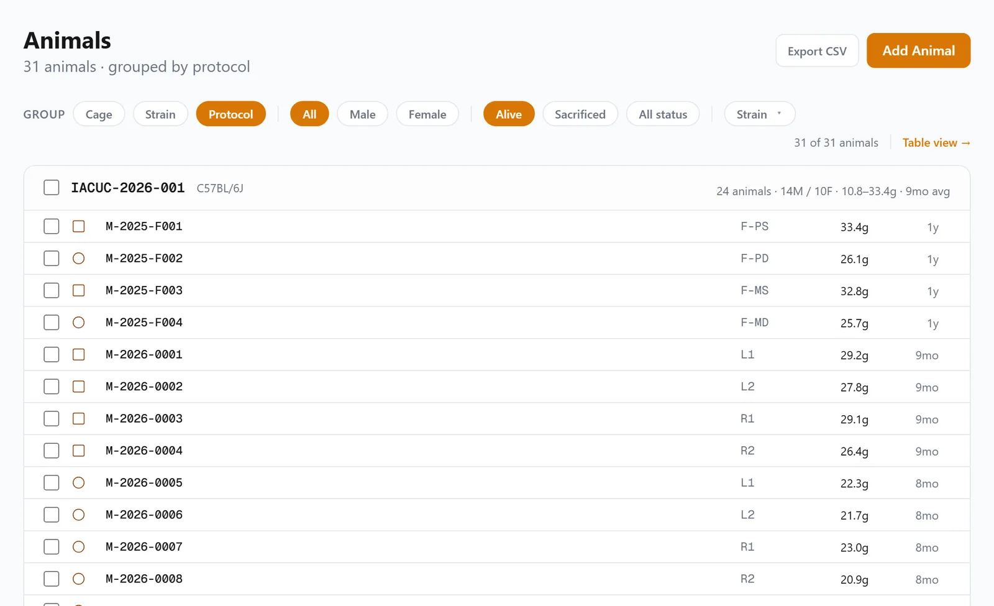
Task: Show All sexes filter
Action: (309, 114)
